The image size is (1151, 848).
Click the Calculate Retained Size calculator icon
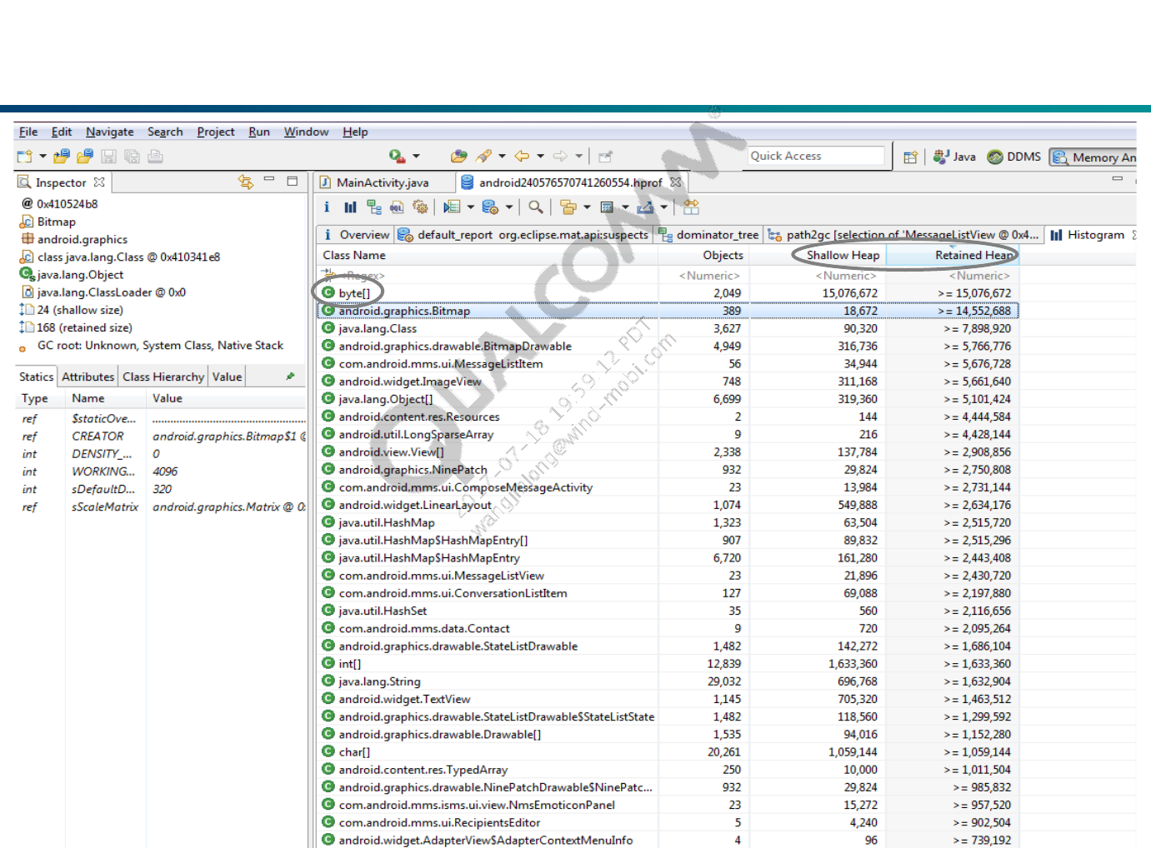click(x=607, y=207)
